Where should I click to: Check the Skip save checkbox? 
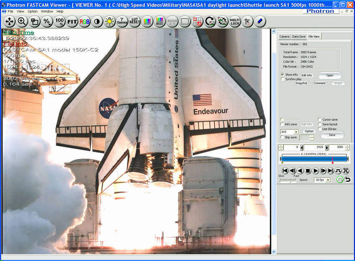[282, 137]
